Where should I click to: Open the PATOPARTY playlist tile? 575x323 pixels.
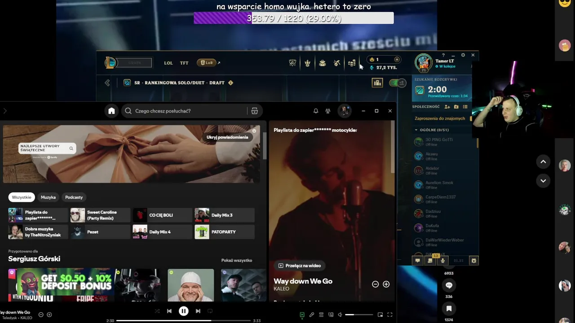click(225, 232)
